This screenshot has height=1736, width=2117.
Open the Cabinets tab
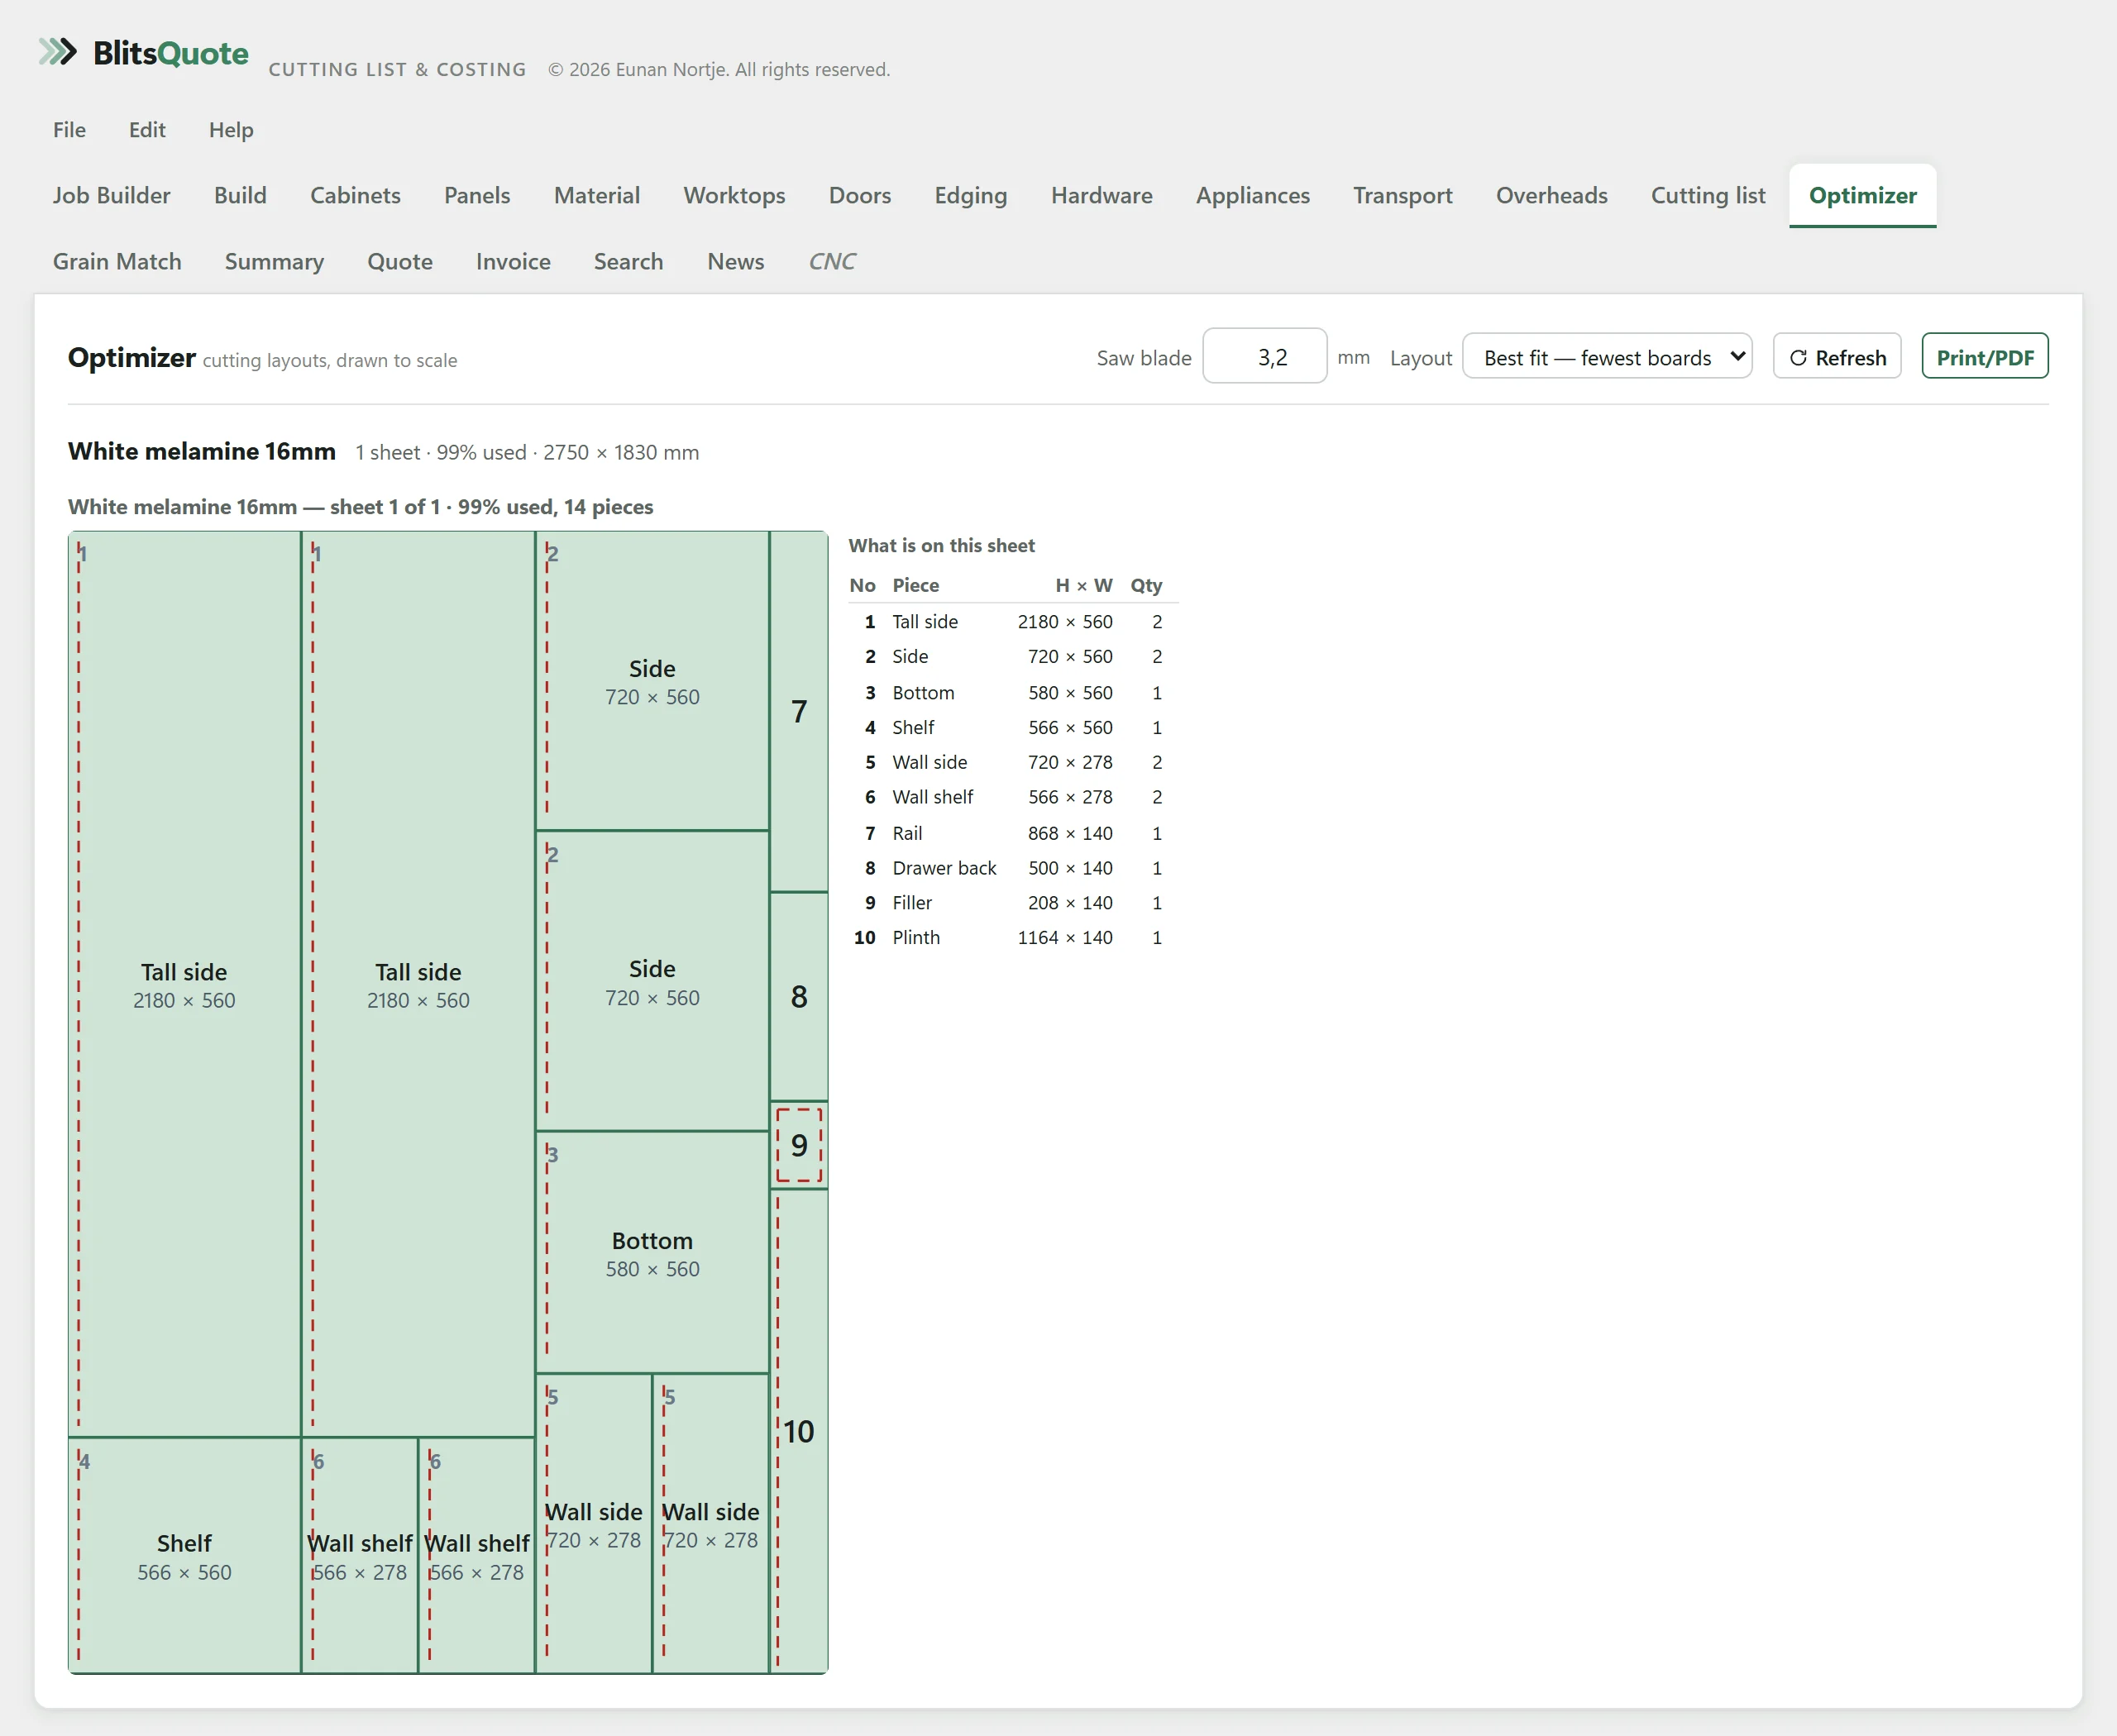pos(355,195)
